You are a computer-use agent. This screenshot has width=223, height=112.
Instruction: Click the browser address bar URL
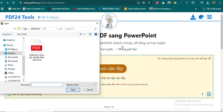[44, 3]
